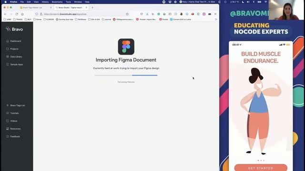Open Resources in the sidebar
This screenshot has height=171, width=305.
[13, 129]
